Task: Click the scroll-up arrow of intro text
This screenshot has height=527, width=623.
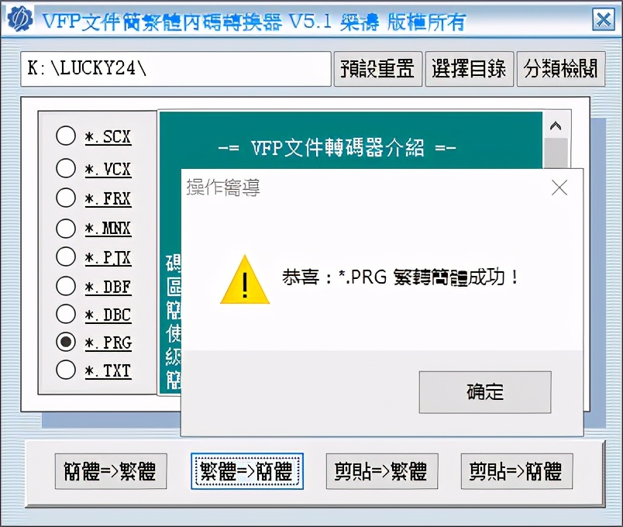Action: pos(556,126)
